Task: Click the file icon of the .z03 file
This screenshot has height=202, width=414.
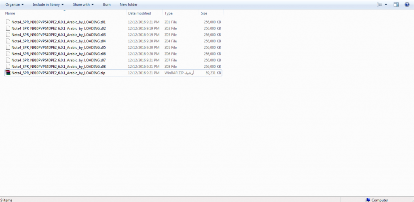Action: (8, 35)
